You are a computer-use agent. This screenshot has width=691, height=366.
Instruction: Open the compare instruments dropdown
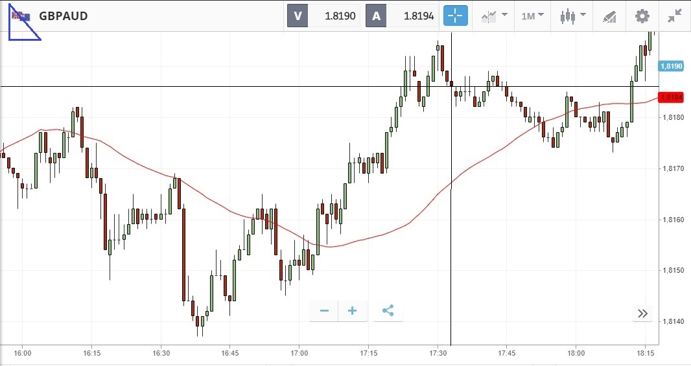[493, 16]
